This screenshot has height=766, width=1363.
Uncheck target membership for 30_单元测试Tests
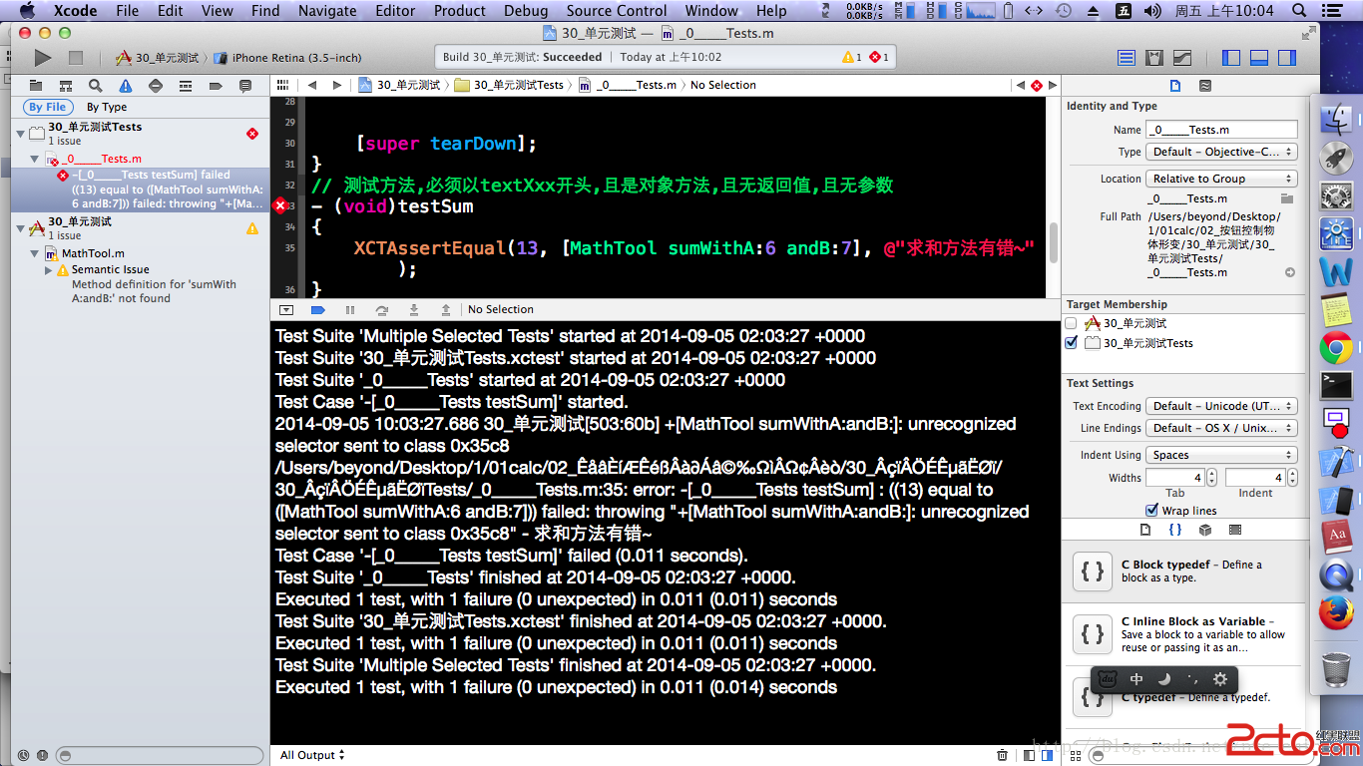[x=1072, y=343]
